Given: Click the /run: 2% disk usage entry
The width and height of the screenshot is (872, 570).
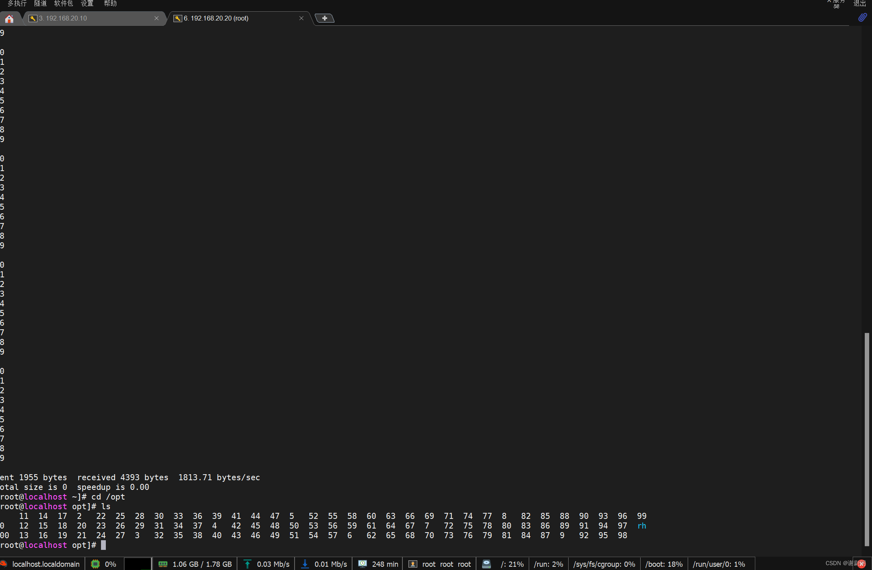Looking at the screenshot, I should (x=548, y=564).
